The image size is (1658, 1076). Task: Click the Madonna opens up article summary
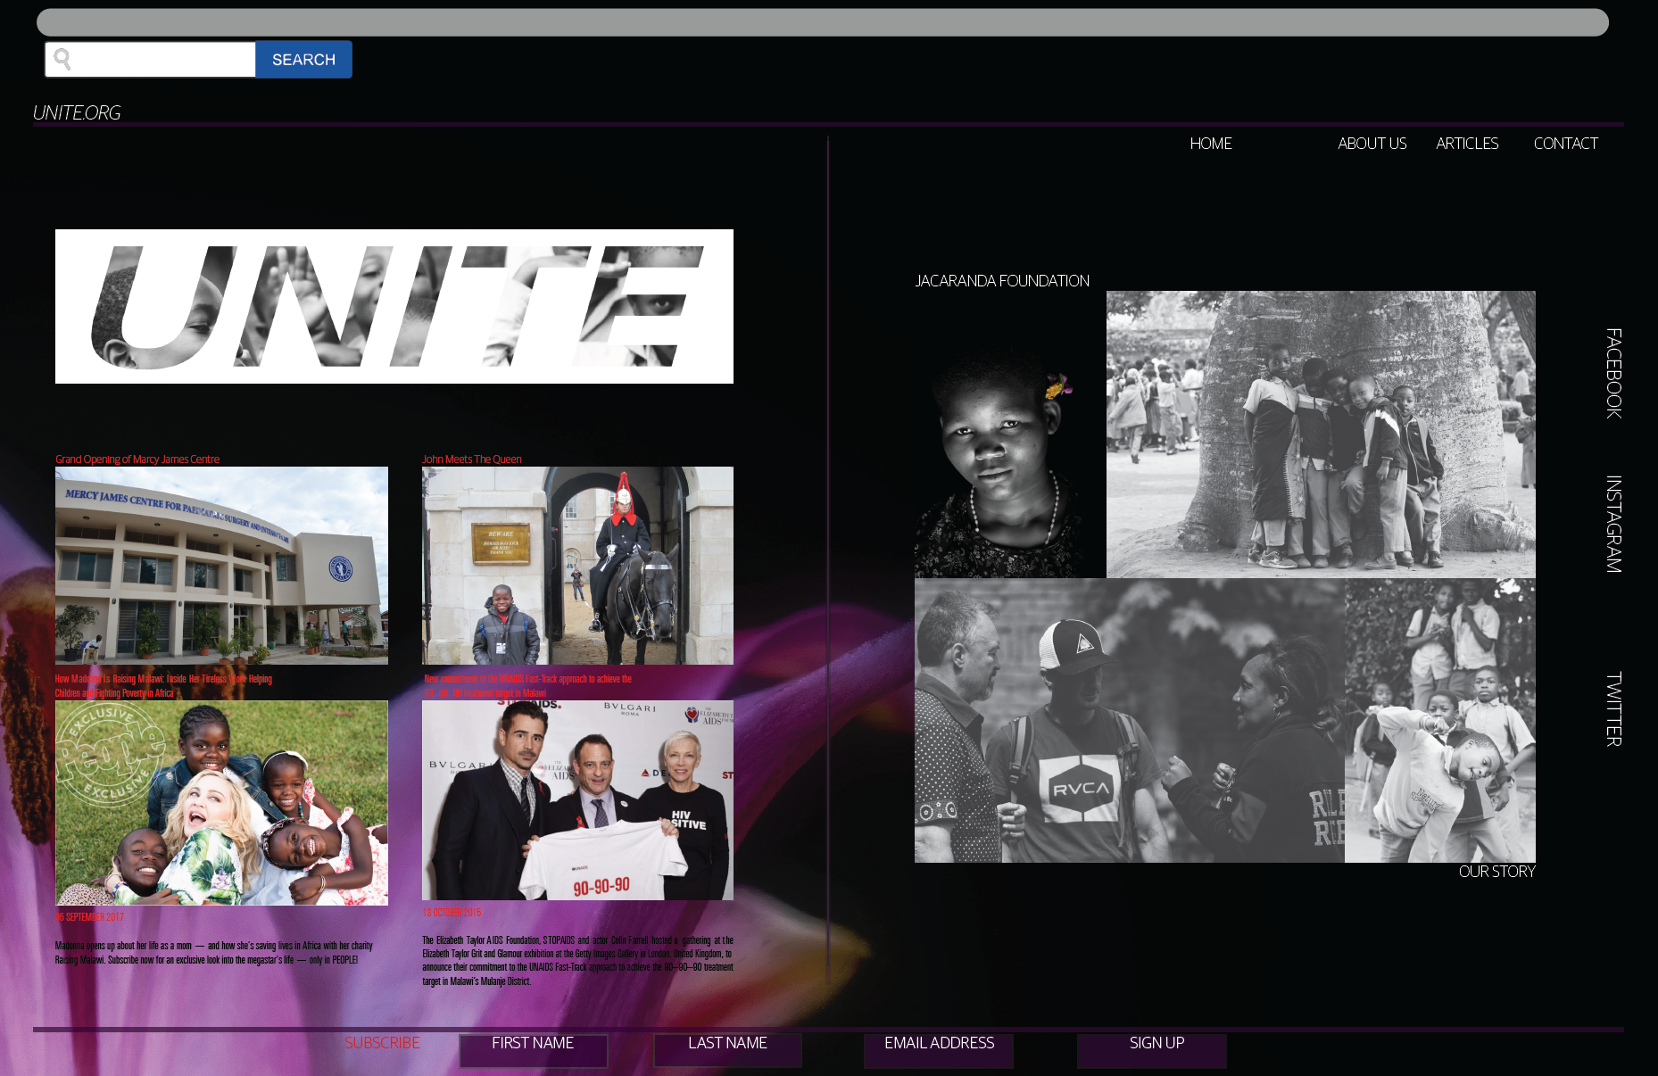[x=214, y=953]
